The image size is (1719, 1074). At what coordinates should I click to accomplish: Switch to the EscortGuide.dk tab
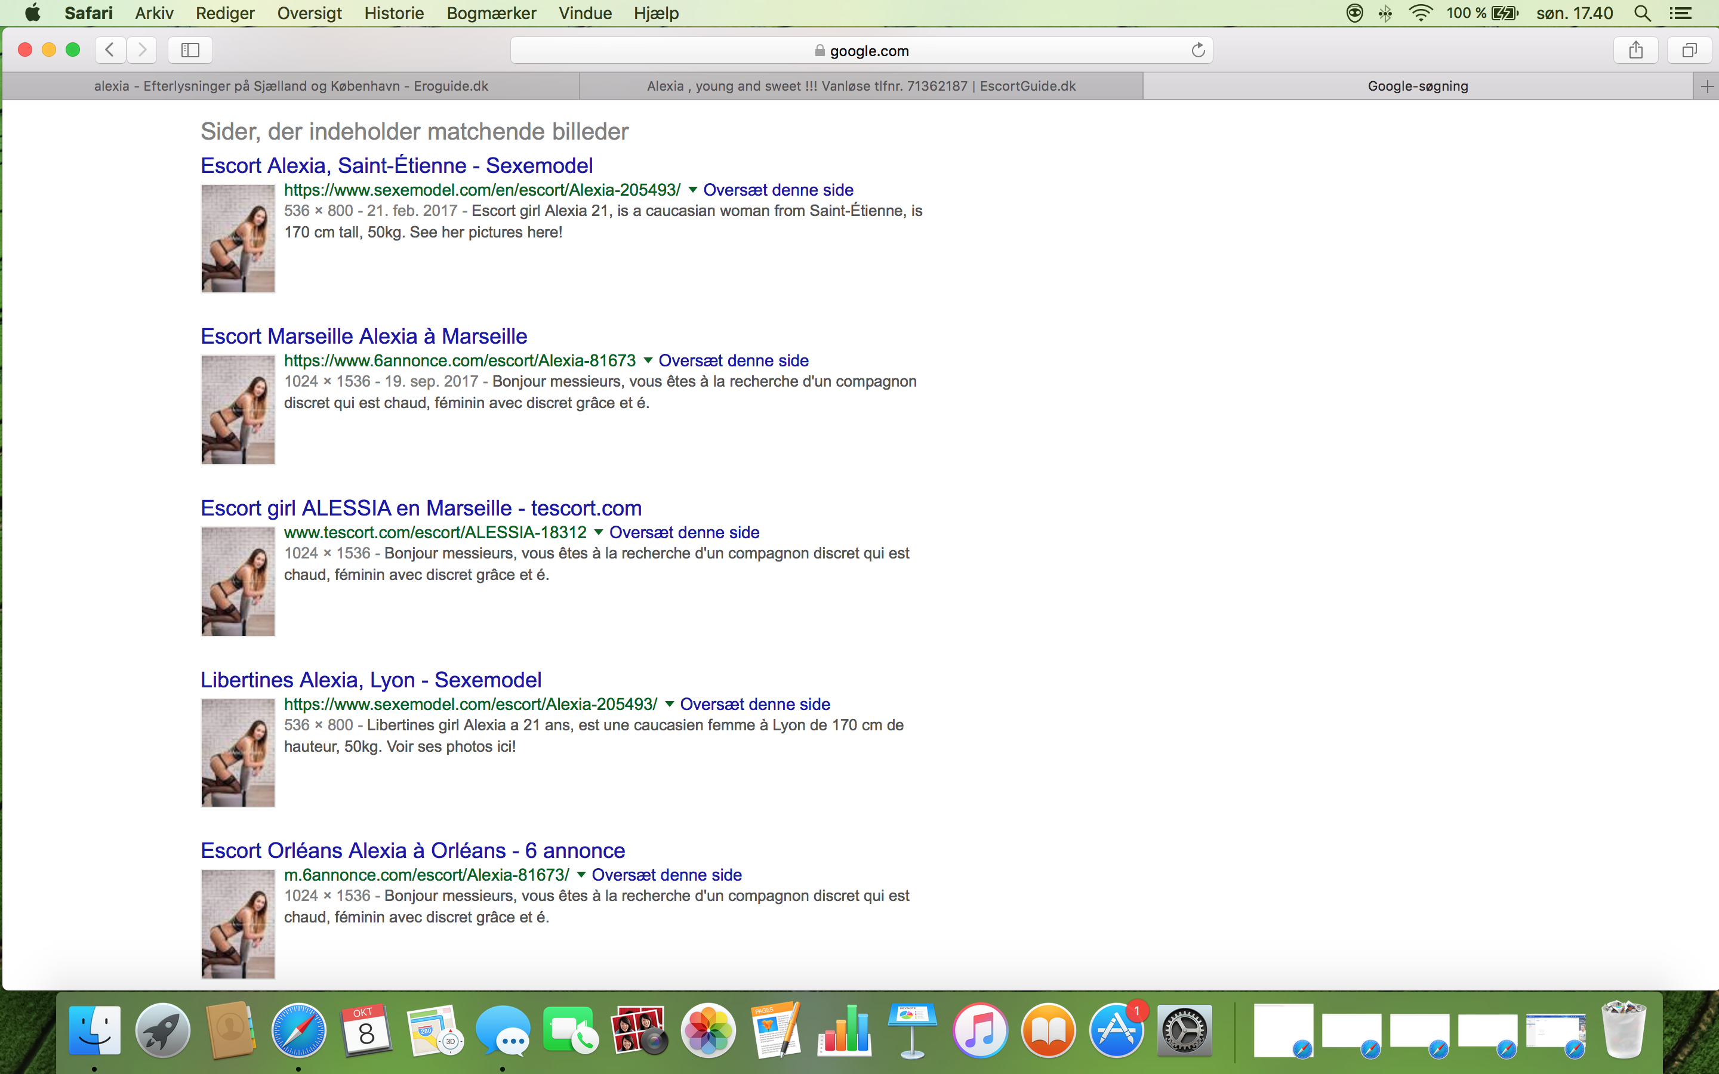click(x=861, y=87)
